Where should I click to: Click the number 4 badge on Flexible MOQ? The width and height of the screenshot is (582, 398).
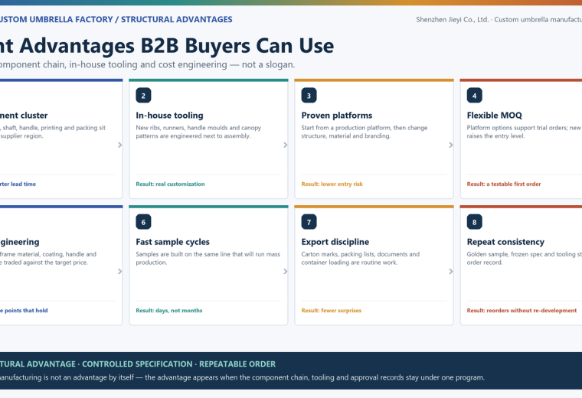pos(474,96)
